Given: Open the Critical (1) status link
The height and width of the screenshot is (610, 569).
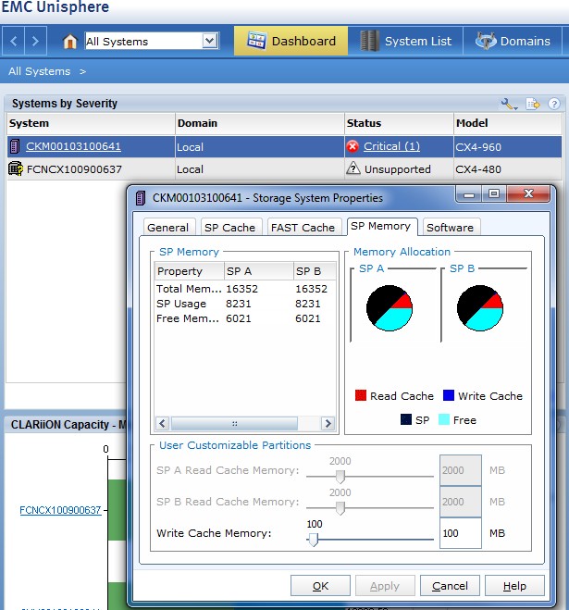Looking at the screenshot, I should point(391,146).
